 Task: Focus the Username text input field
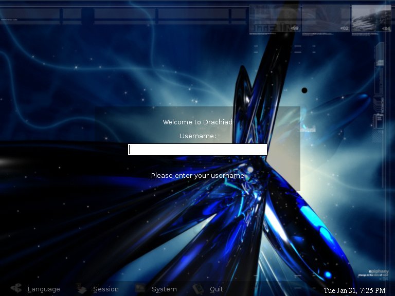coord(197,150)
